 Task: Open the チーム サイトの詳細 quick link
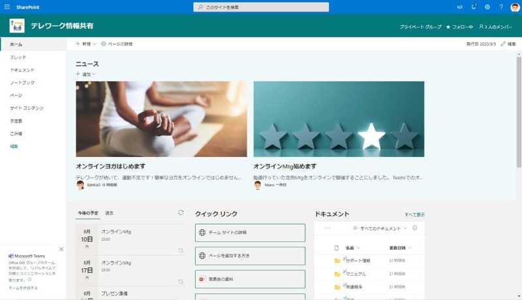pyautogui.click(x=250, y=232)
